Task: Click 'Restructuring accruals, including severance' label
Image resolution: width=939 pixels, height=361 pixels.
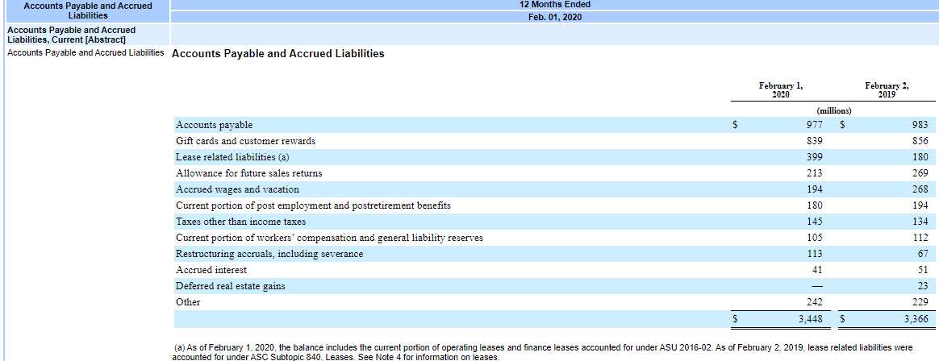Action: [269, 254]
